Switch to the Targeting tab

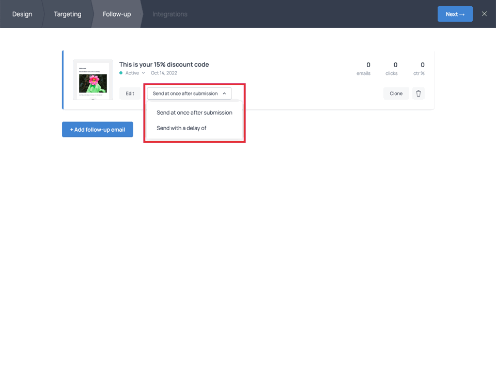67,14
